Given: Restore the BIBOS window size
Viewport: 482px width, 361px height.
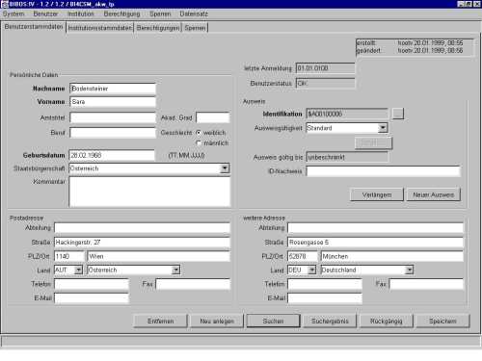Looking at the screenshot, I should pyautogui.click(x=469, y=4).
